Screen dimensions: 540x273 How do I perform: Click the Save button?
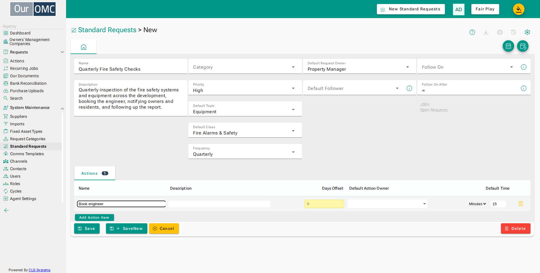click(87, 228)
